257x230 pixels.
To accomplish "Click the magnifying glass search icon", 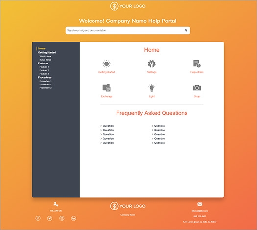I will coord(186,30).
